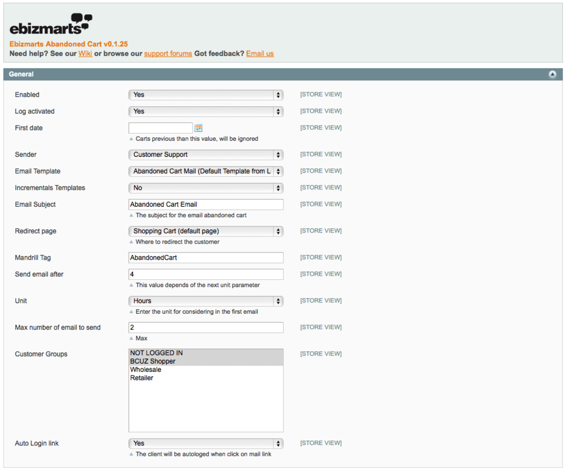Click the Mandrill Tag input field
The image size is (564, 470).
click(205, 258)
